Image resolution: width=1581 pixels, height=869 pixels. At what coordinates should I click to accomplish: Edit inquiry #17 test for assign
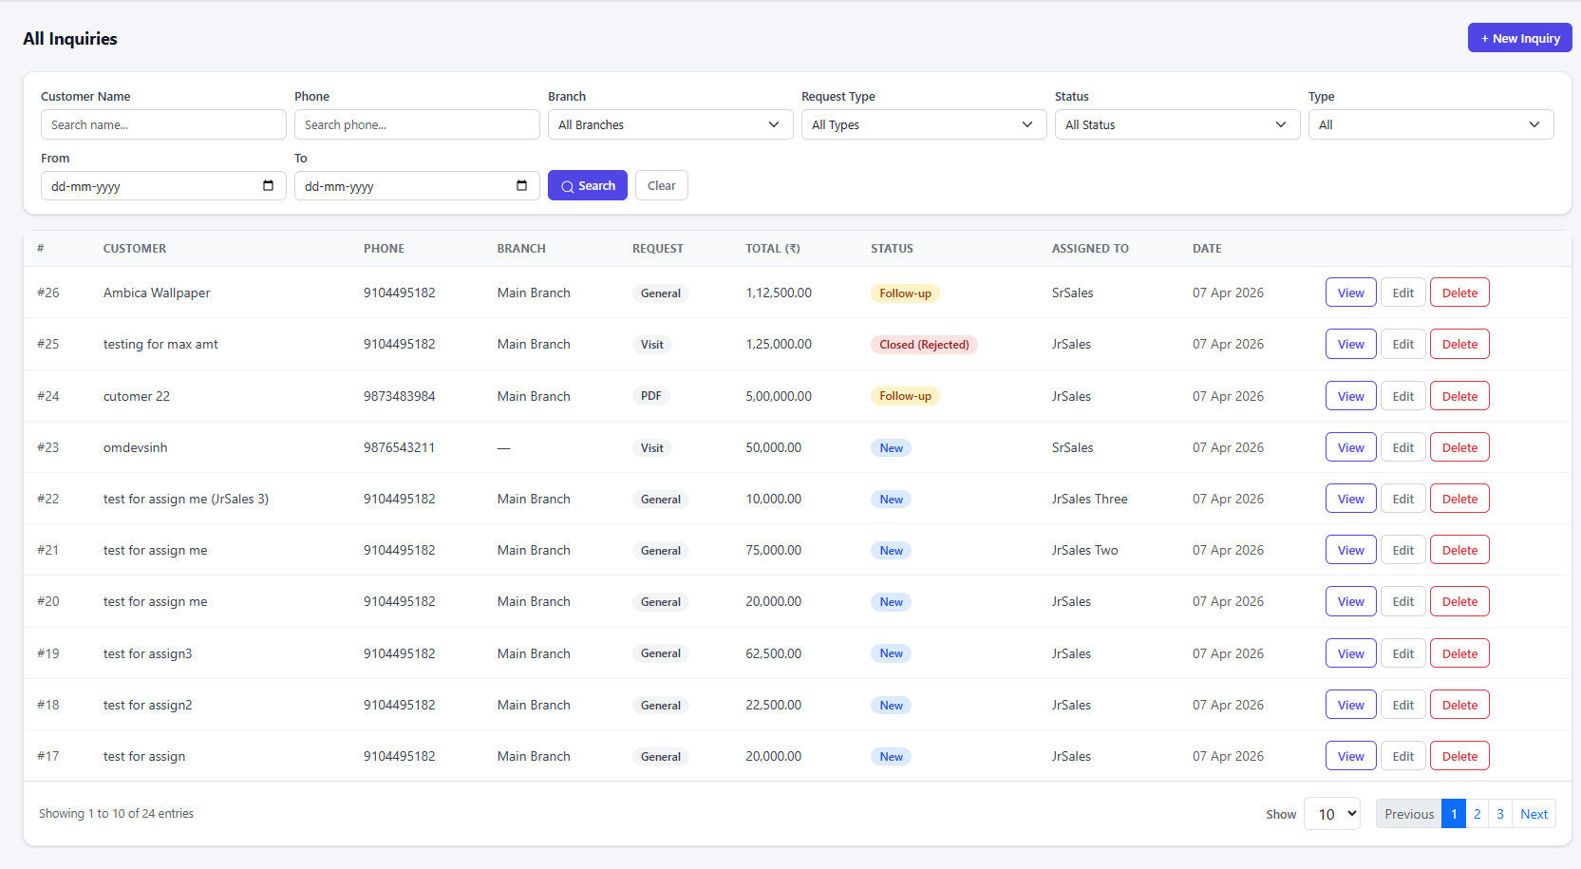(1402, 756)
